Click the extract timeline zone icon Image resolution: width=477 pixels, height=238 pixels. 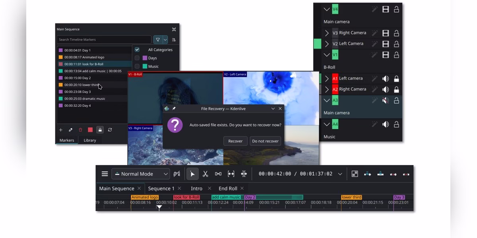click(393, 174)
